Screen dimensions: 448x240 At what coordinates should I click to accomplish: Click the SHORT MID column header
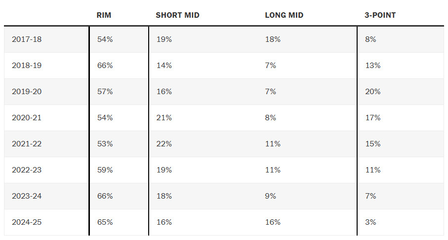177,15
